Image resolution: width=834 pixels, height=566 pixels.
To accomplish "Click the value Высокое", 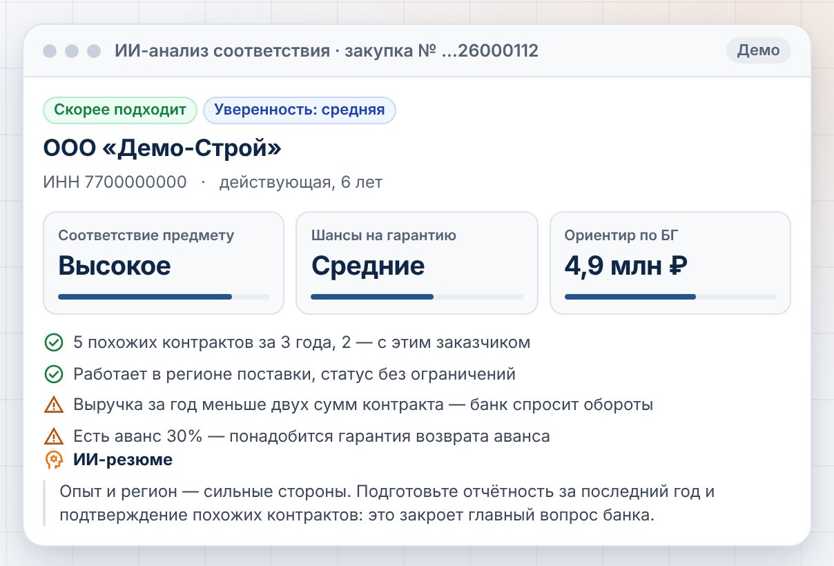I will coord(115,266).
